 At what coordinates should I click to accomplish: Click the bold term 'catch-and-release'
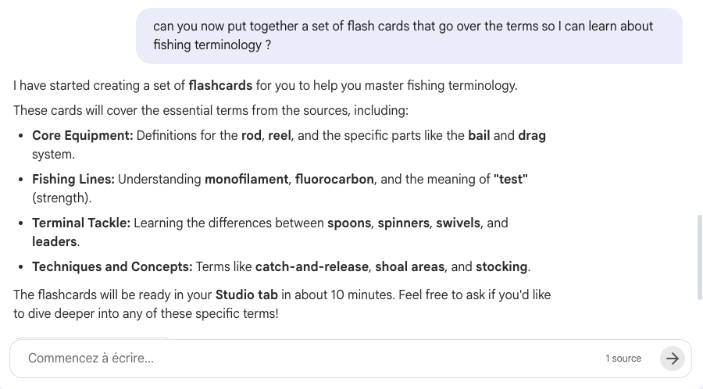312,266
